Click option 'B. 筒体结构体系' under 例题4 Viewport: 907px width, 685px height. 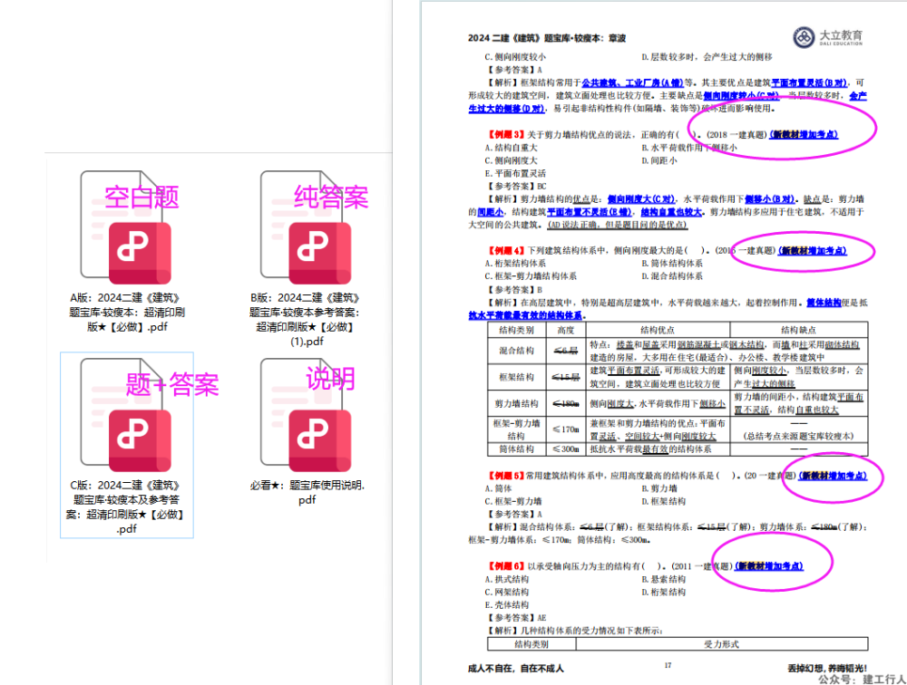(671, 264)
